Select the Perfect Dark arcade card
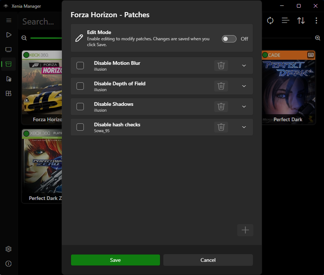Screen dimensions: 324x275 click(288, 88)
